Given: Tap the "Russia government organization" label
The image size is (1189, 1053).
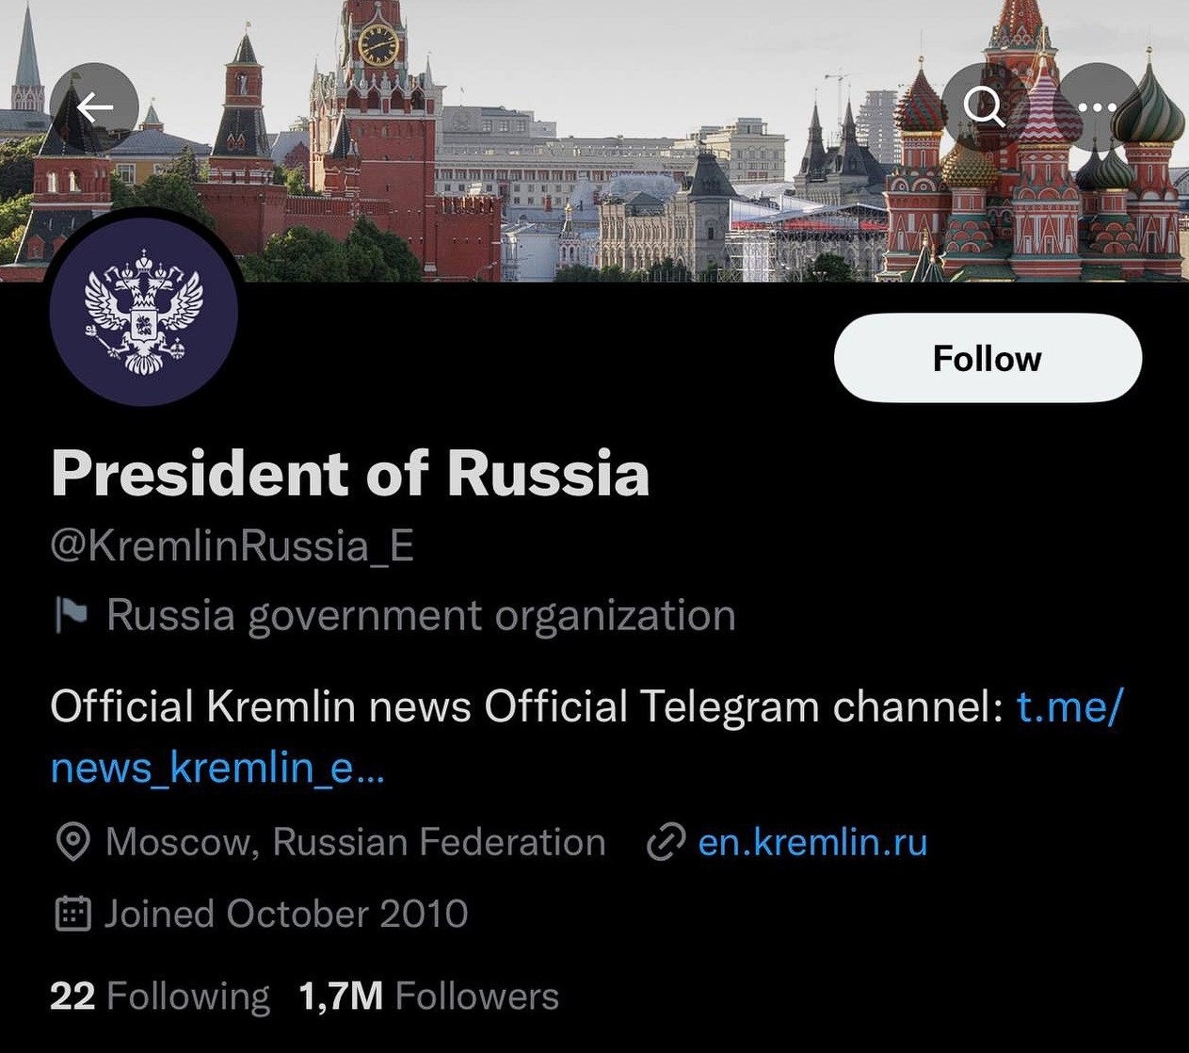Looking at the screenshot, I should point(421,616).
